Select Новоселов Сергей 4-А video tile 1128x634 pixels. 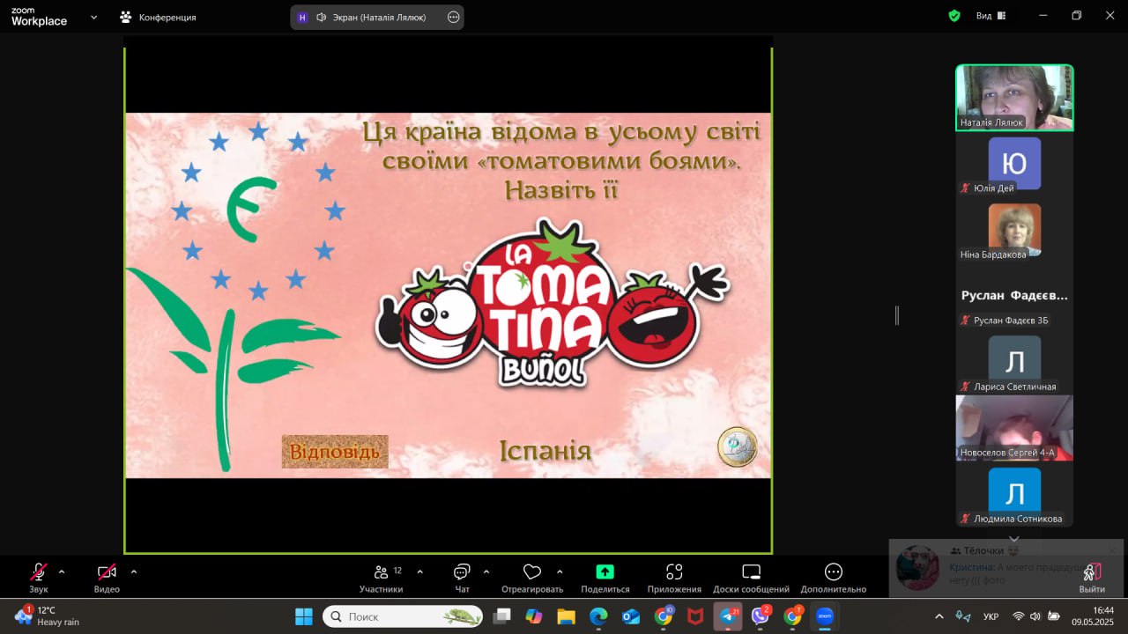tap(1014, 428)
